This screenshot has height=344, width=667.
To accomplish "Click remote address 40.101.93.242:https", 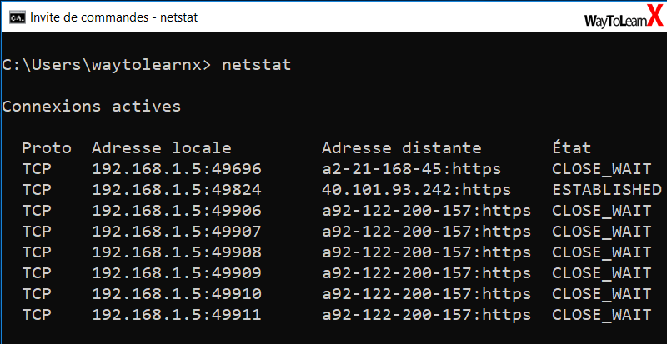I will pos(416,190).
